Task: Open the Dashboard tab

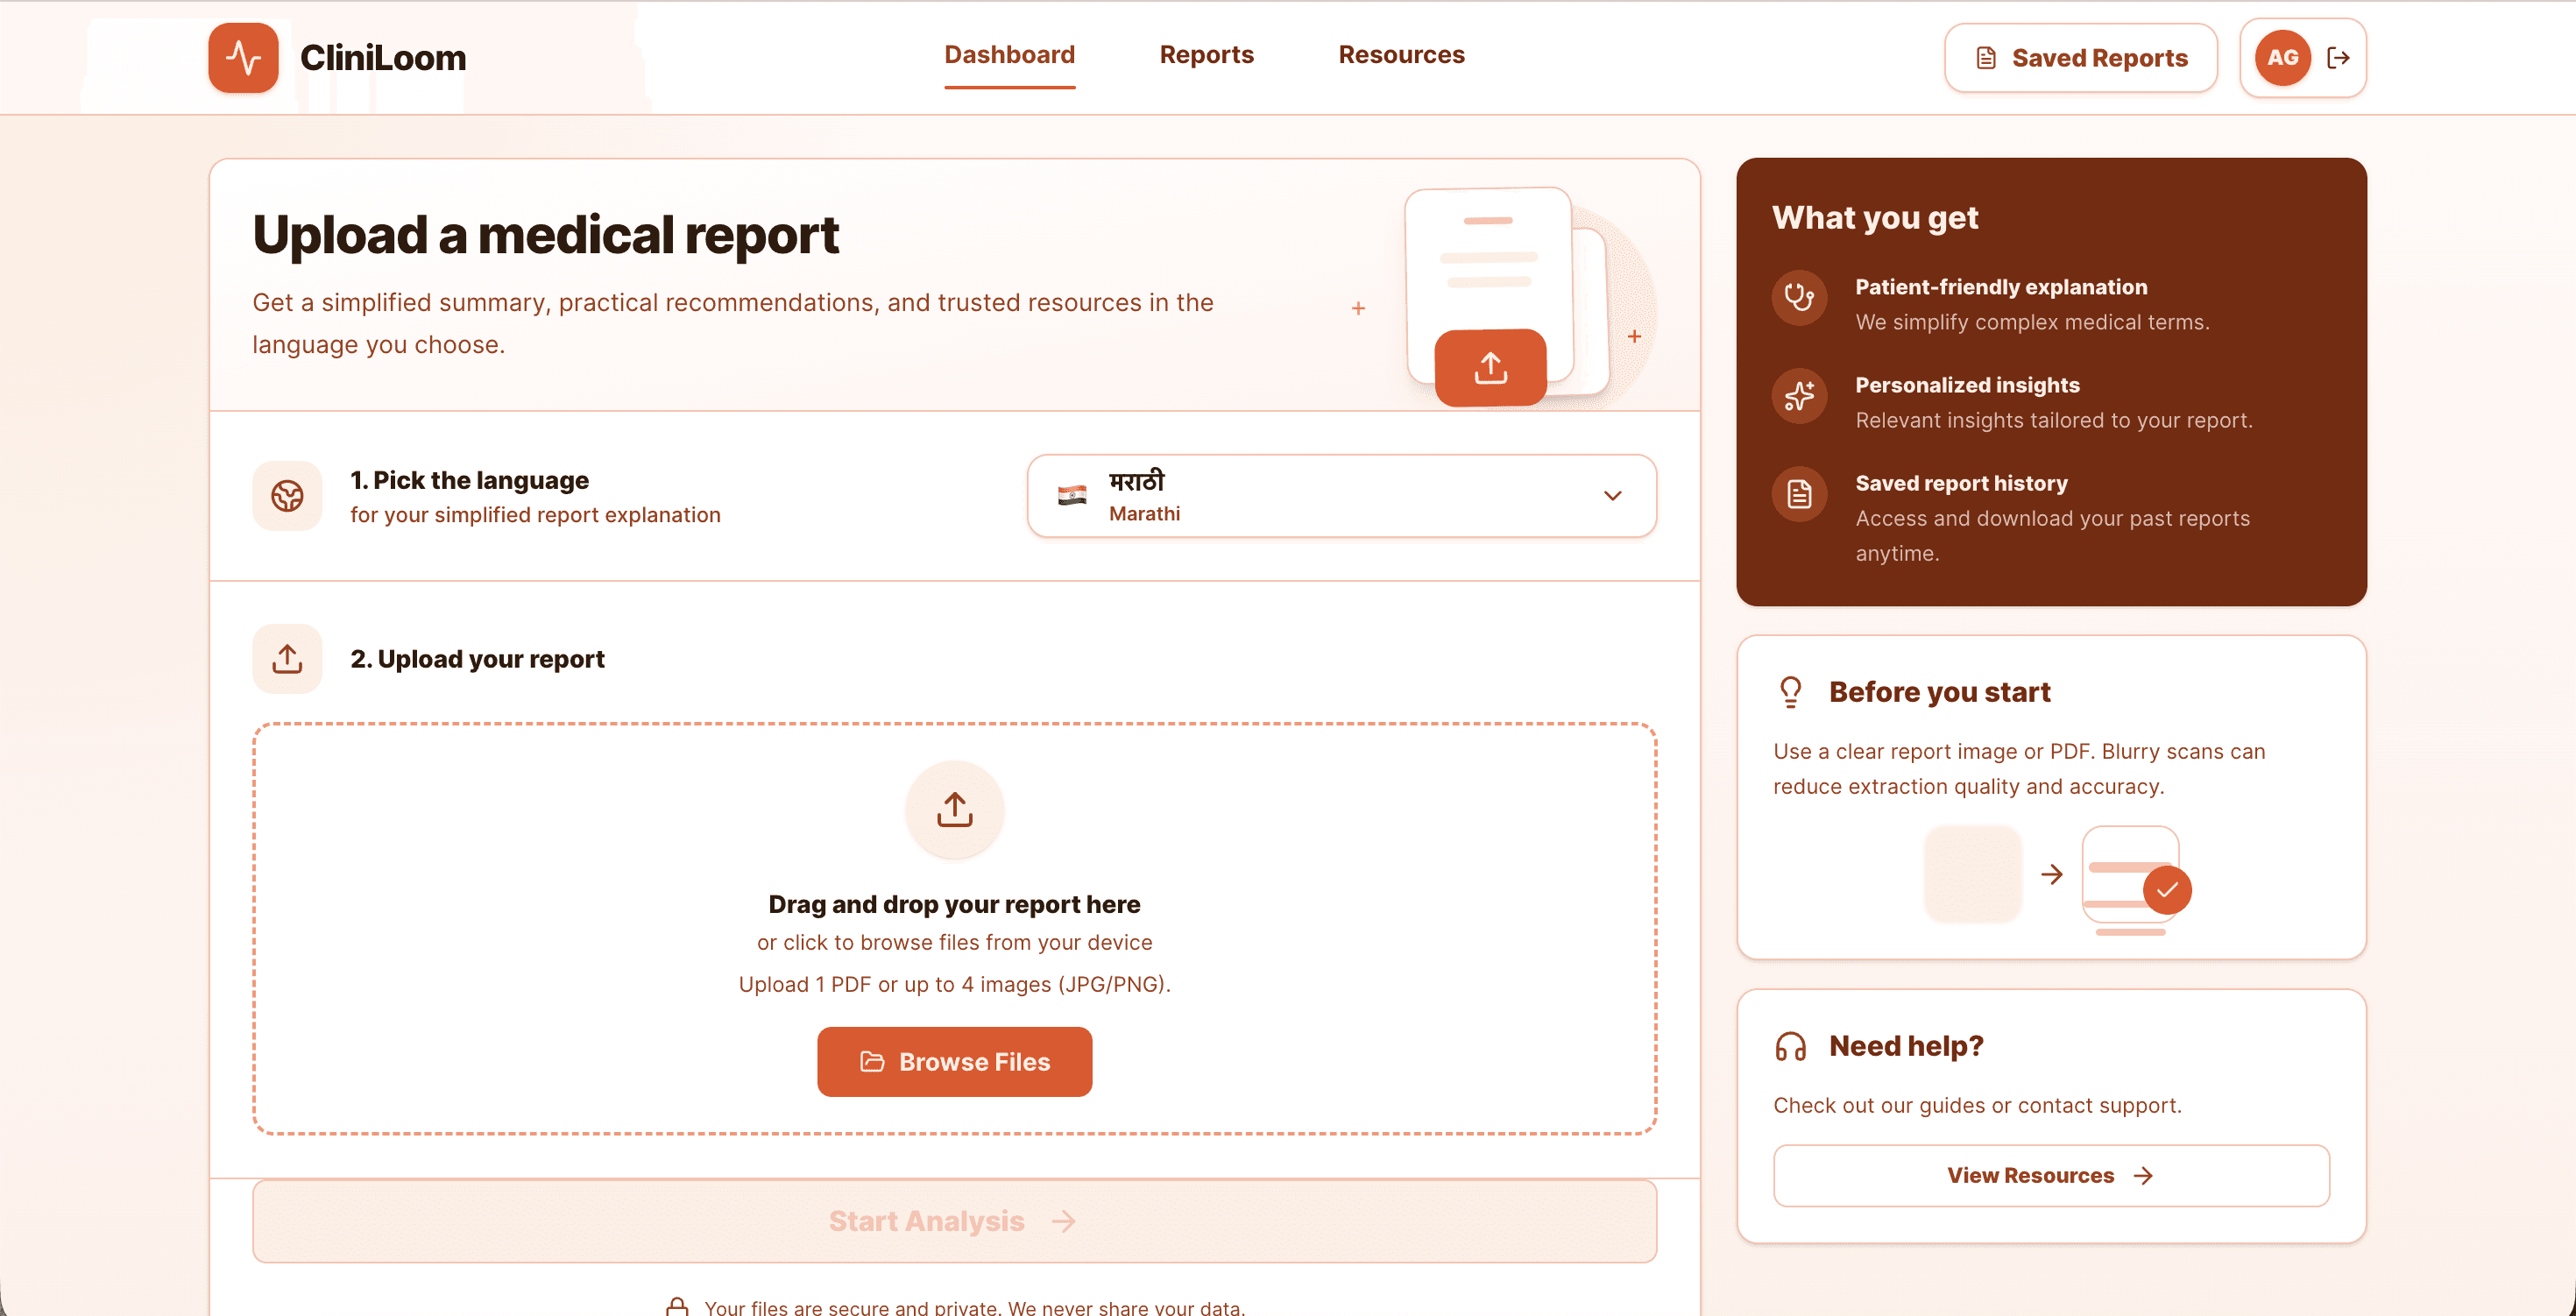Action: pos(1009,55)
